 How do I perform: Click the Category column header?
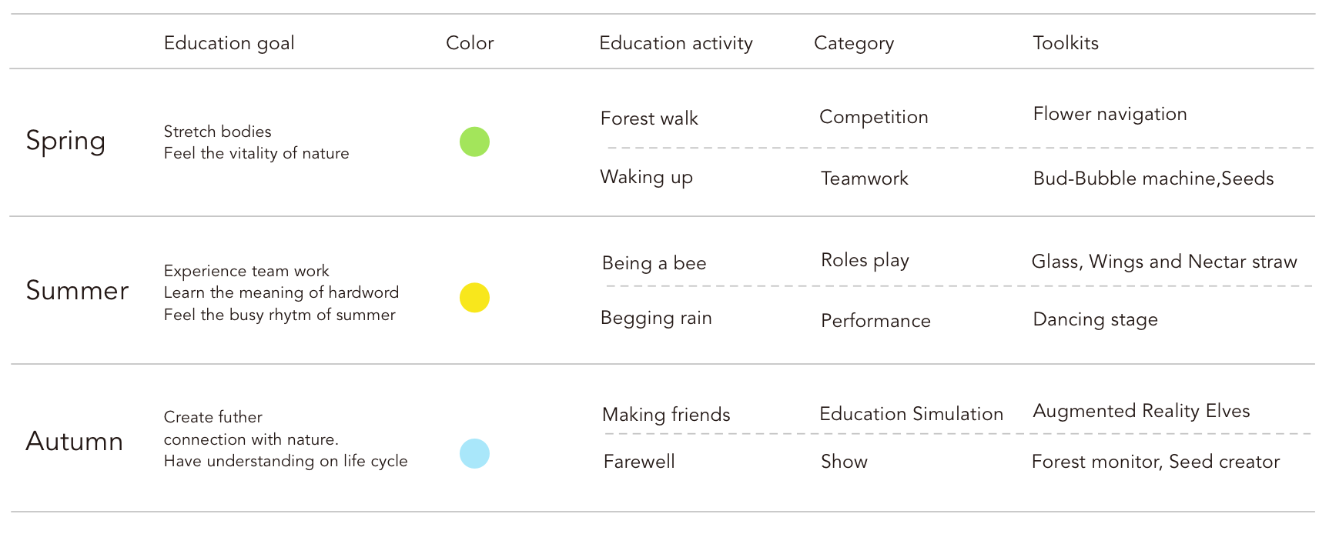point(854,43)
